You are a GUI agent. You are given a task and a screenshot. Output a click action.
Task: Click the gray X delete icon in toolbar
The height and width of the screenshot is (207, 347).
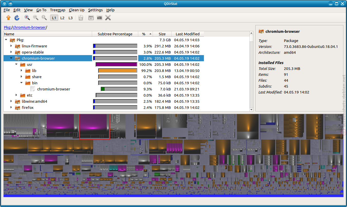108,18
